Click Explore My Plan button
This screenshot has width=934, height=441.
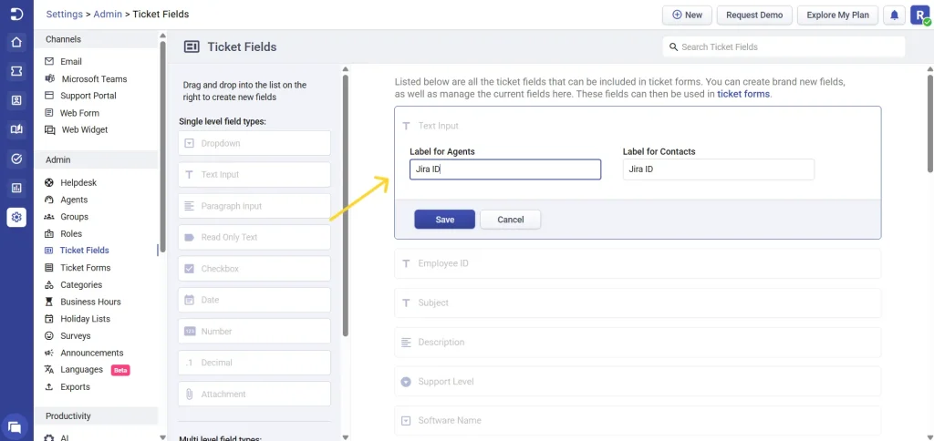pyautogui.click(x=837, y=15)
